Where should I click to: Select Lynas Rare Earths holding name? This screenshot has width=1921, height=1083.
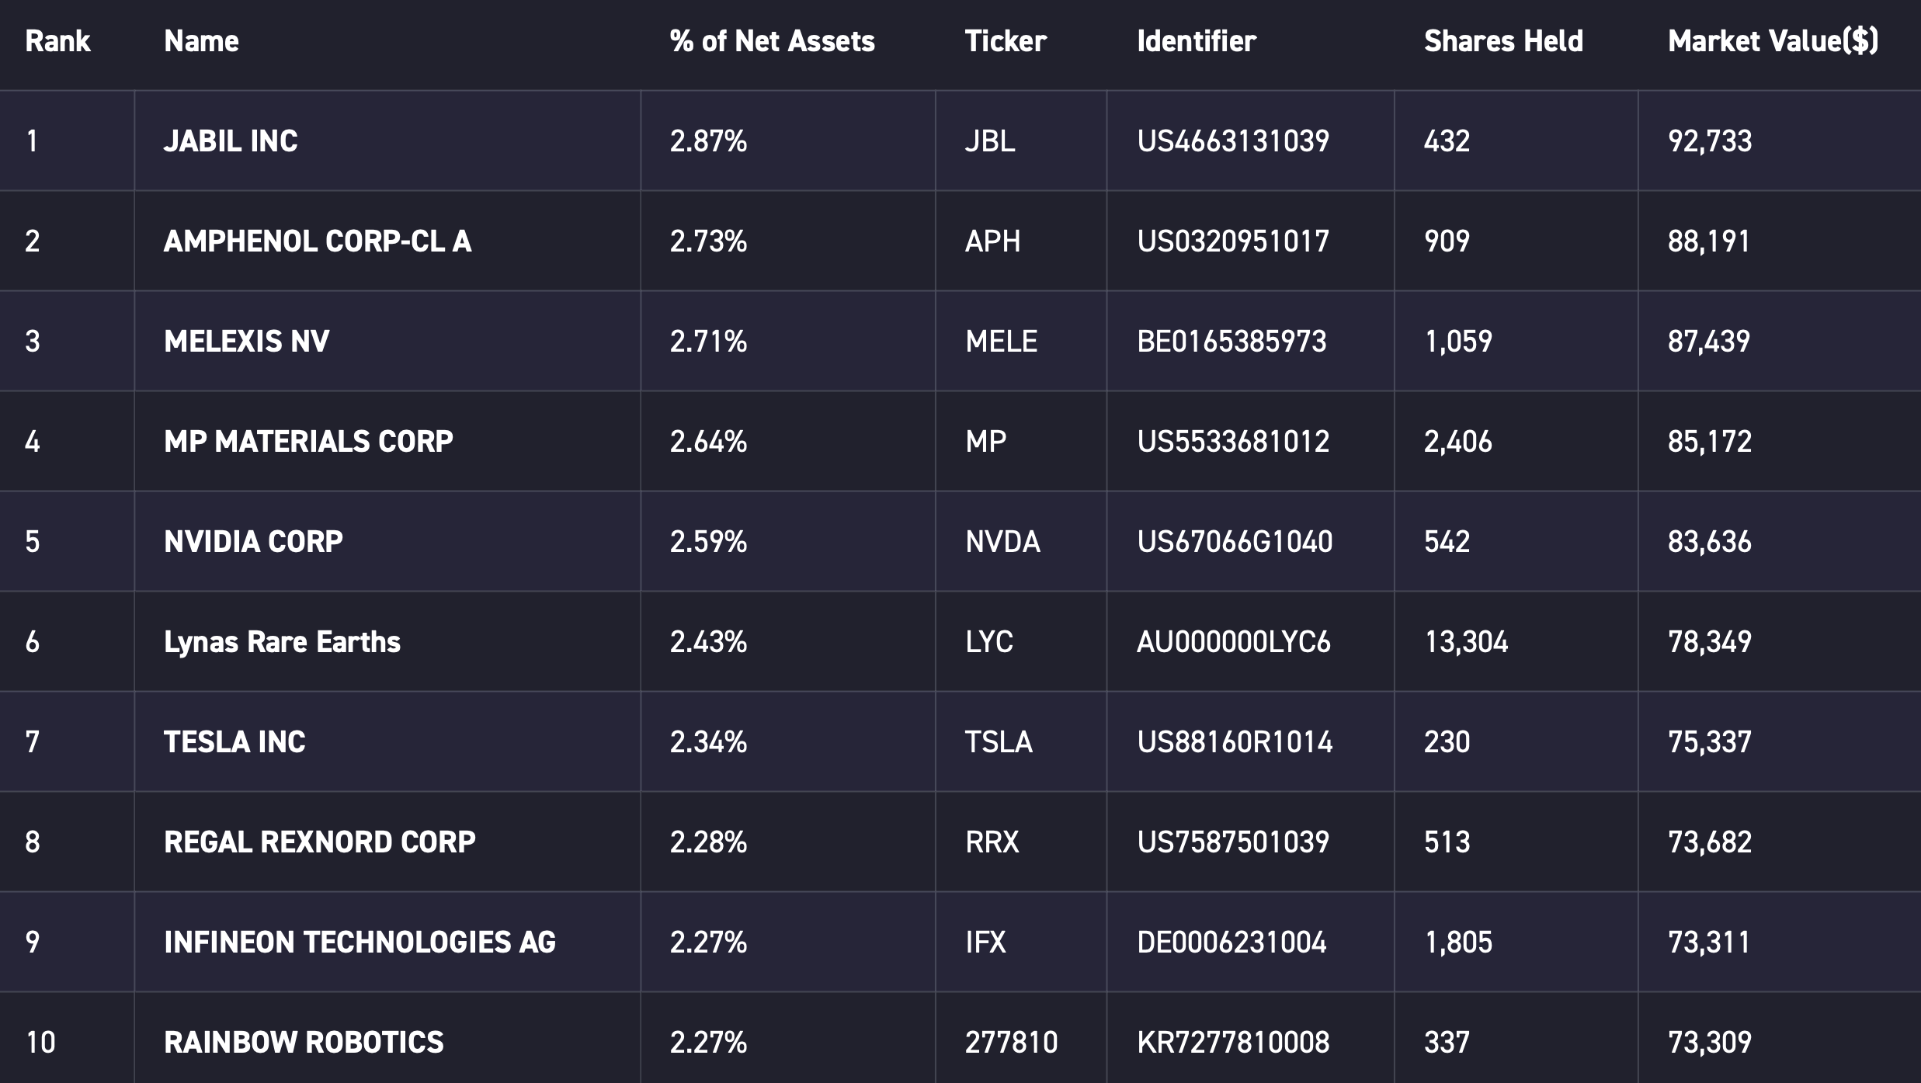[x=282, y=642]
